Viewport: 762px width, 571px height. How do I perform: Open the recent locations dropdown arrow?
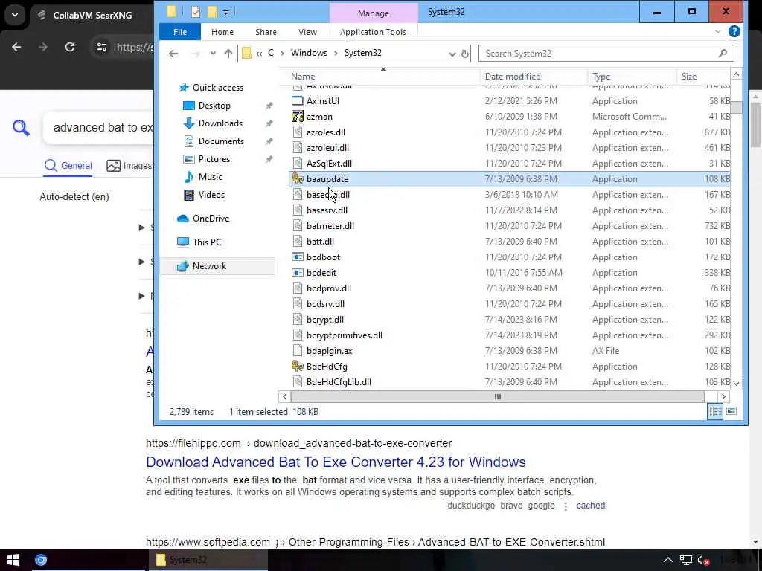coord(213,54)
